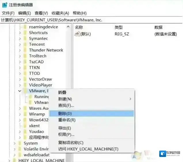Click the REG_SZ string icon for (默认) value
The width and height of the screenshot is (183, 162).
(77, 34)
